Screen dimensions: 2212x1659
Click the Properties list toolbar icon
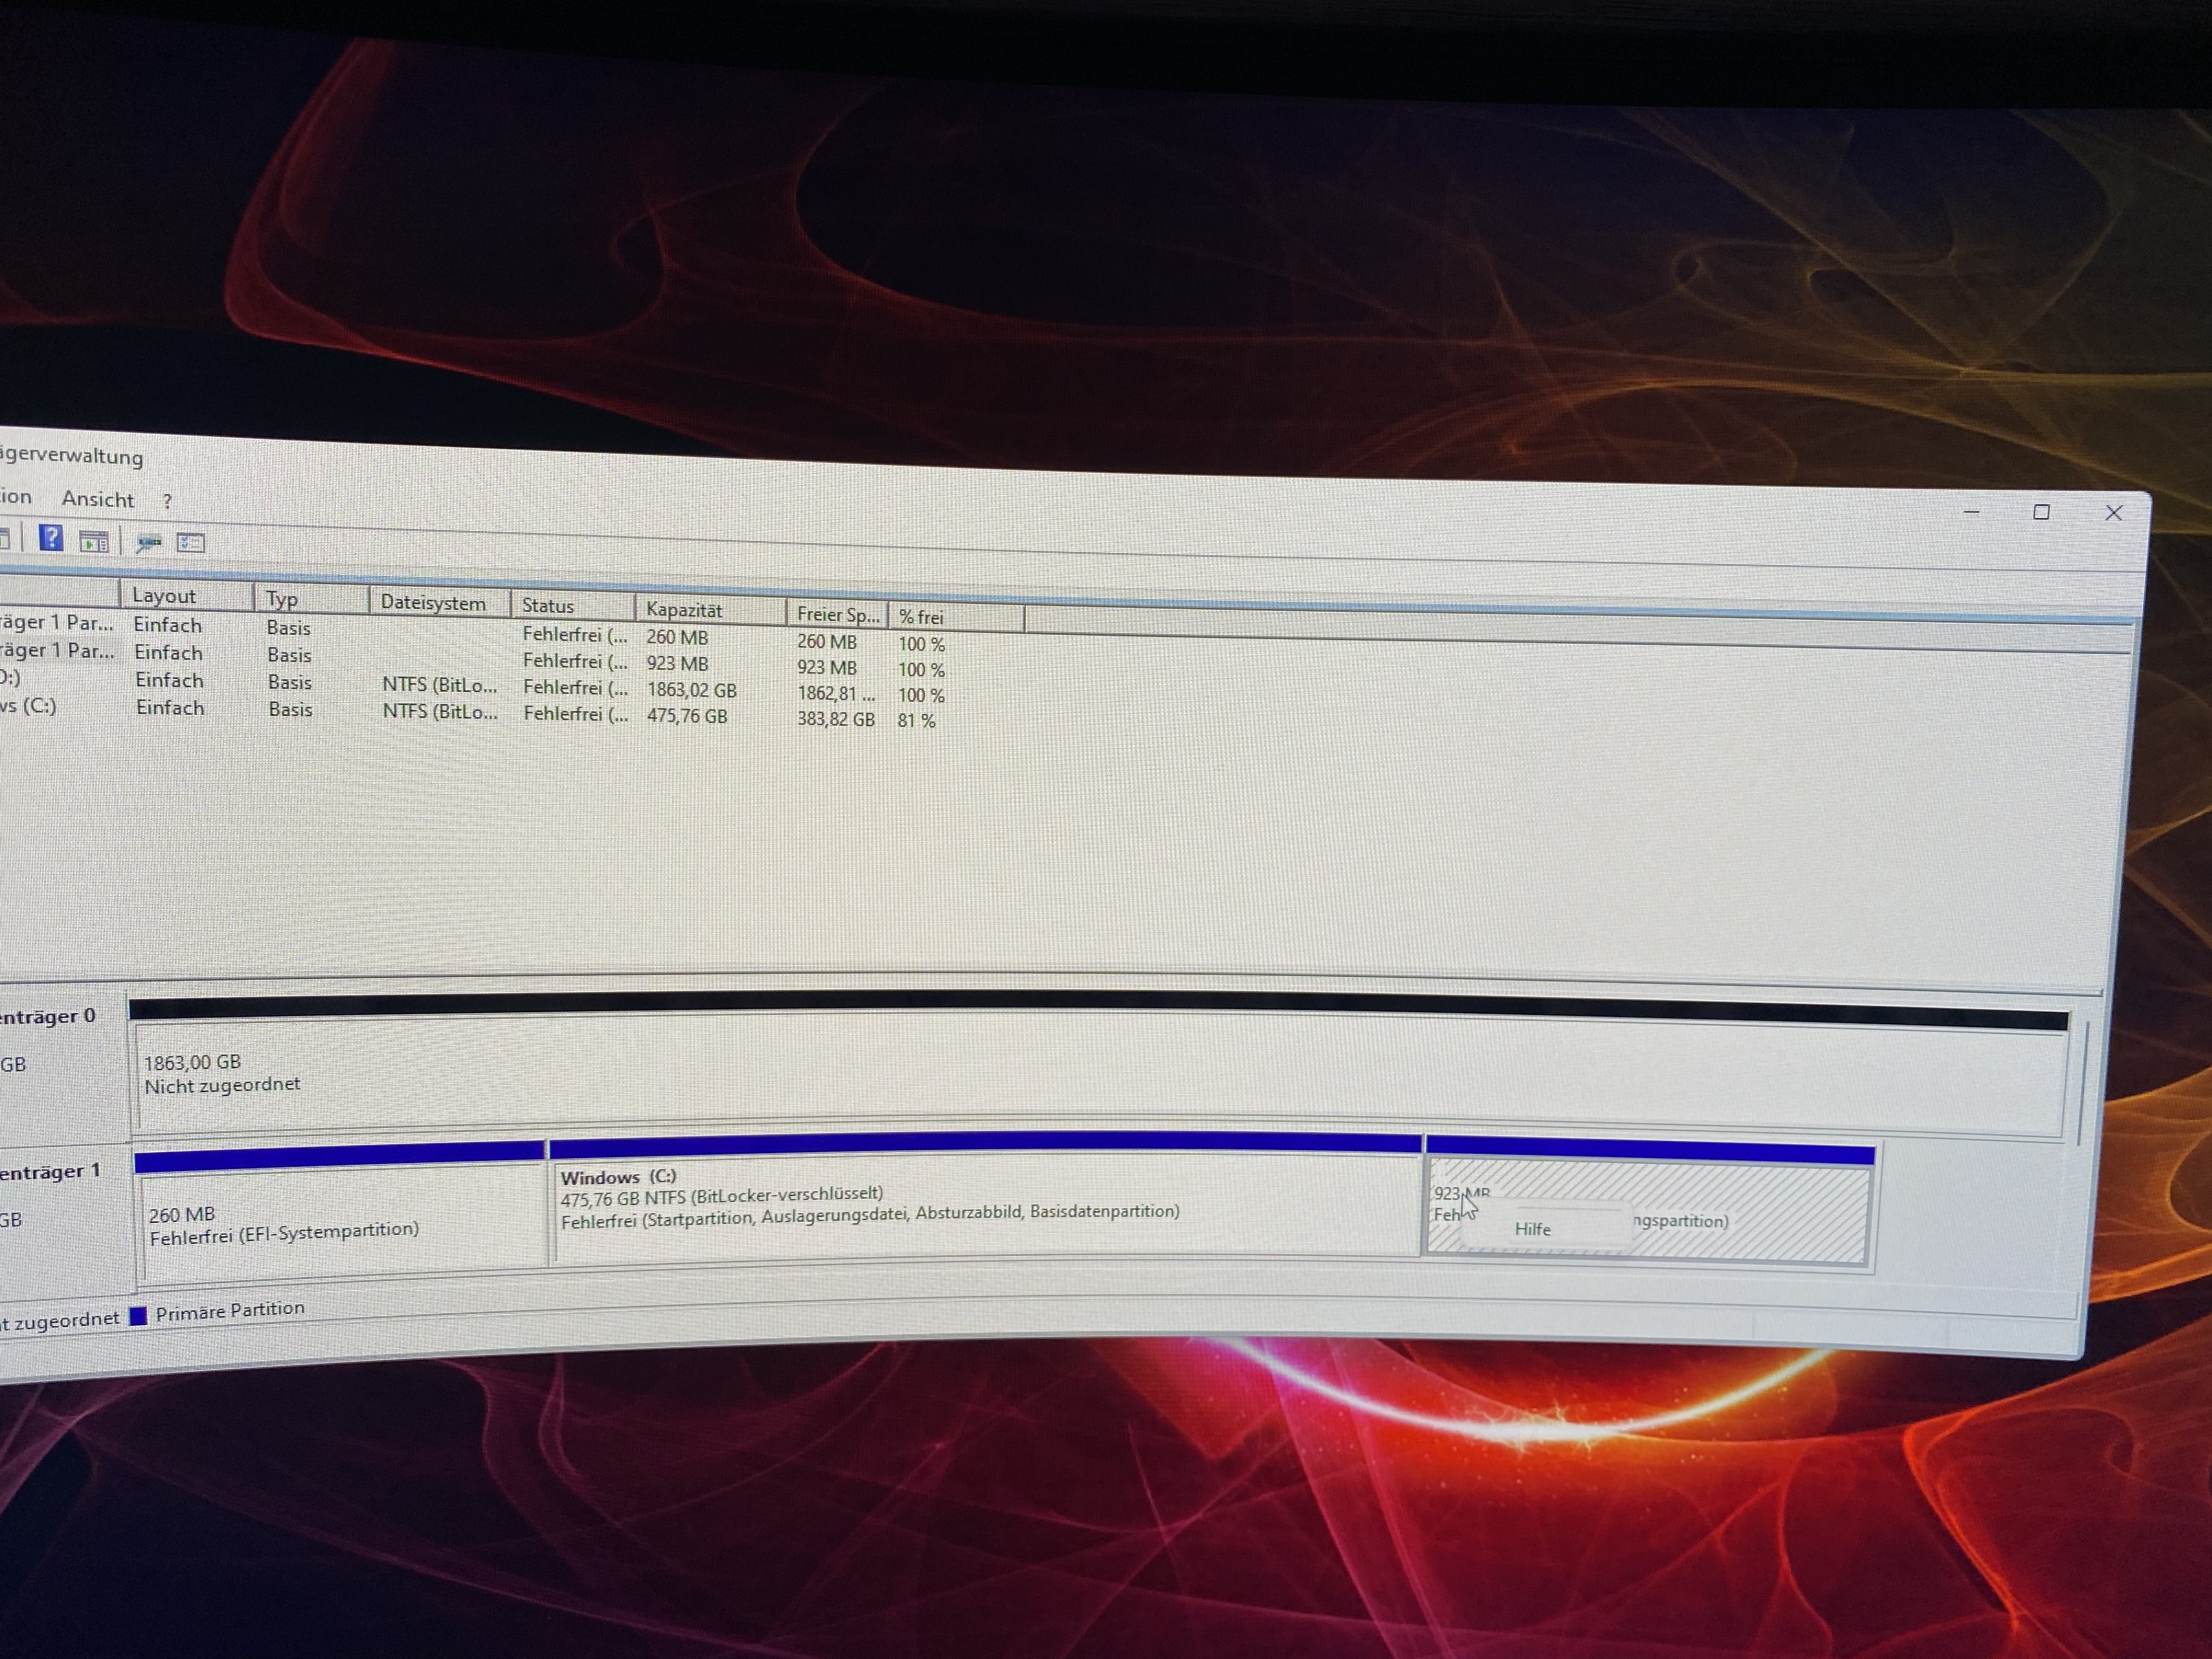[191, 543]
